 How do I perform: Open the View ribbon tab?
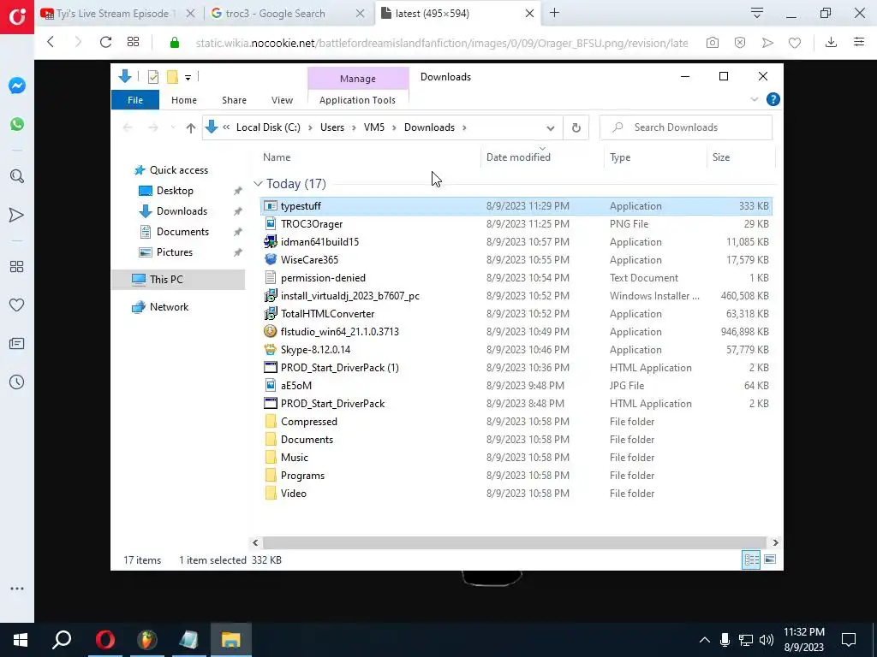282,100
